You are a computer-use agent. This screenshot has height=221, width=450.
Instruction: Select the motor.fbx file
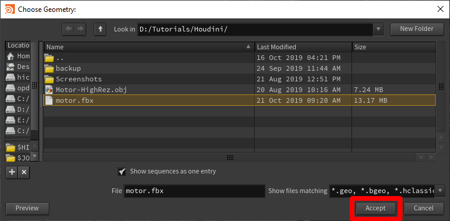[240, 100]
